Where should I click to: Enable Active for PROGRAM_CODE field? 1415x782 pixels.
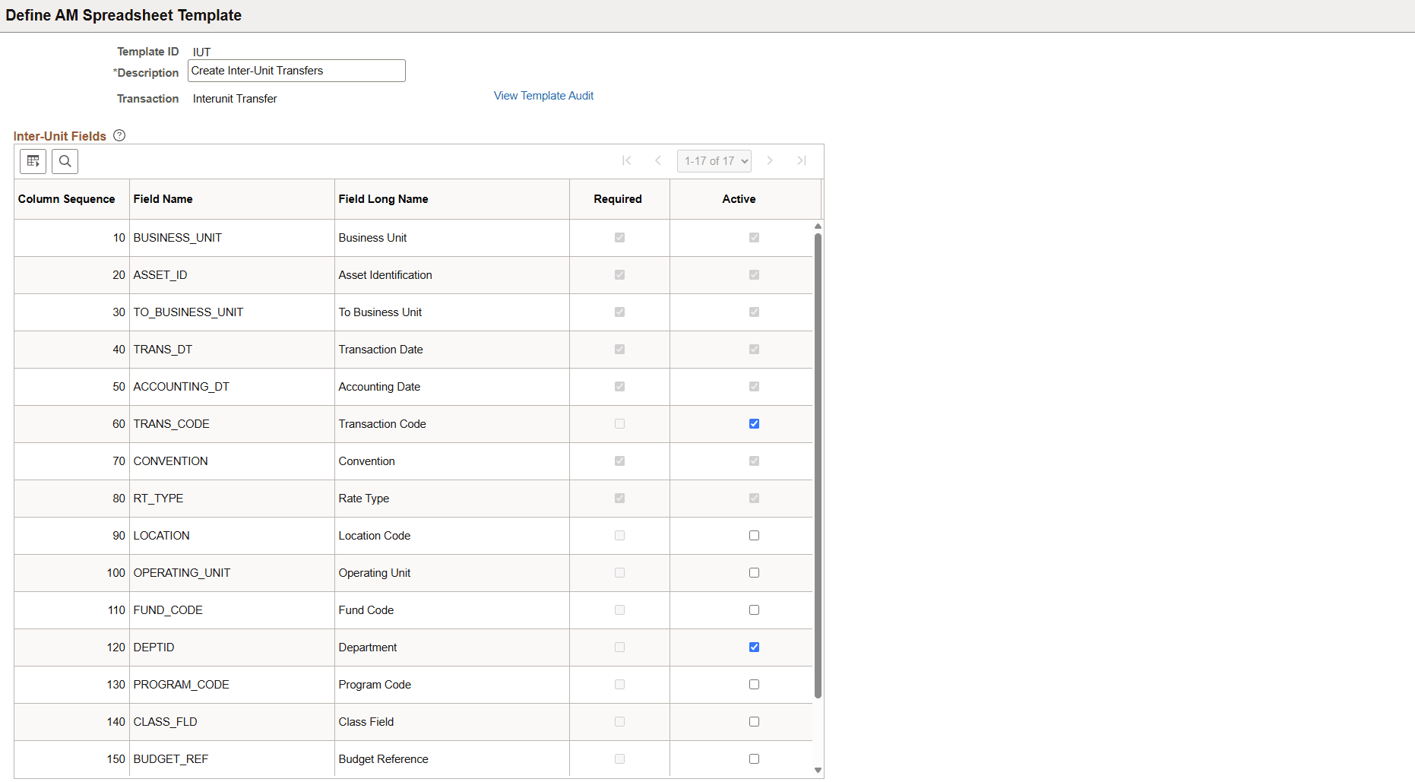tap(753, 684)
